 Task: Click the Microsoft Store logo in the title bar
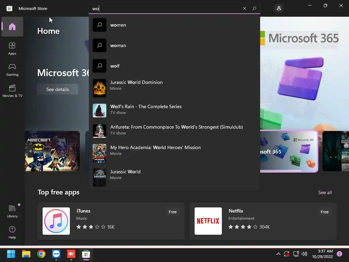[x=9, y=9]
